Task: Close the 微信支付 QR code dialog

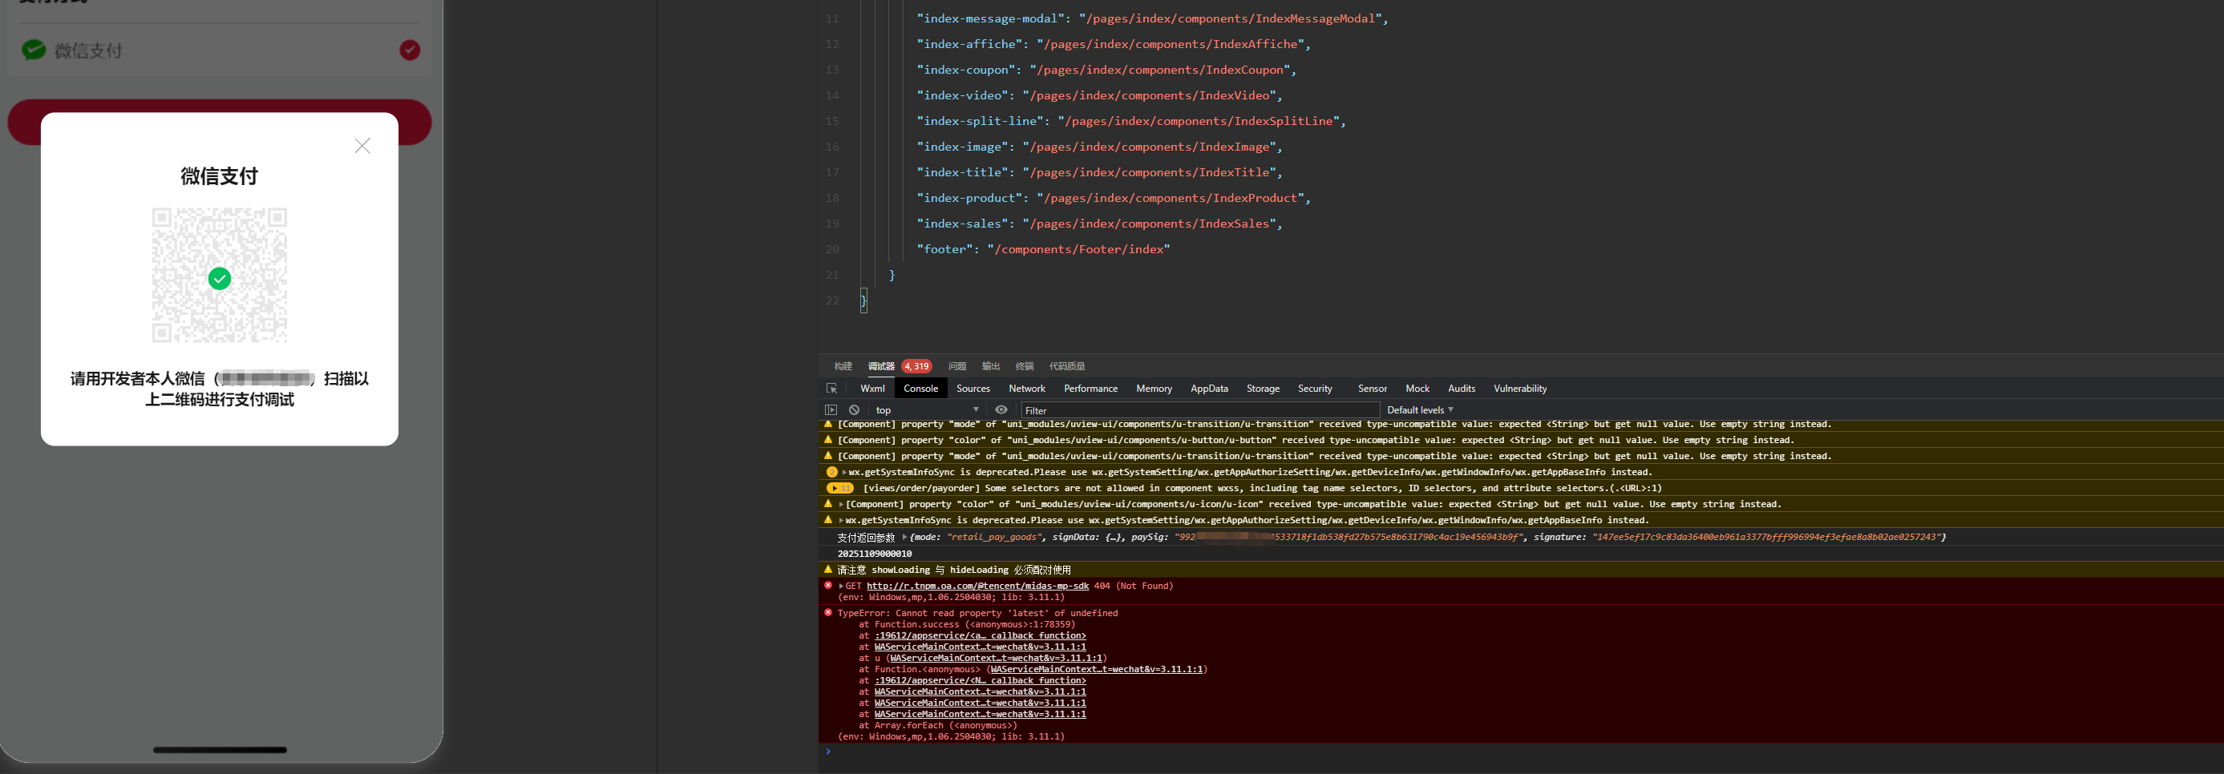Action: [x=362, y=146]
